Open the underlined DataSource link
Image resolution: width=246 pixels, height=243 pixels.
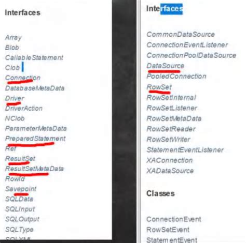[166, 66]
